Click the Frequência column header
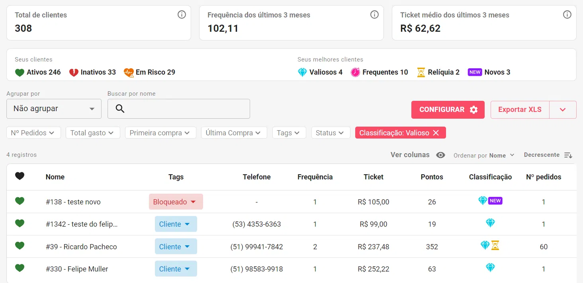This screenshot has width=583, height=283. point(315,177)
